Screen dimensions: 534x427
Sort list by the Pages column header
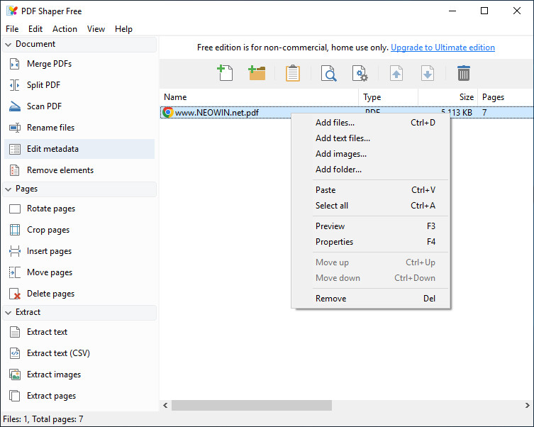pyautogui.click(x=506, y=97)
